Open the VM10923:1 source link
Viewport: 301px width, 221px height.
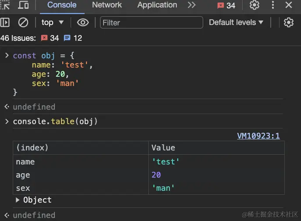258,136
